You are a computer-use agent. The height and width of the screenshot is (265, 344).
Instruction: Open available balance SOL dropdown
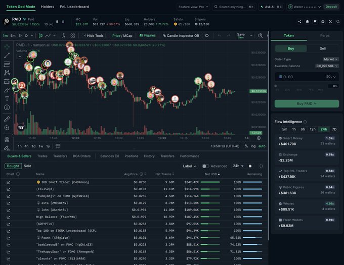[327, 66]
